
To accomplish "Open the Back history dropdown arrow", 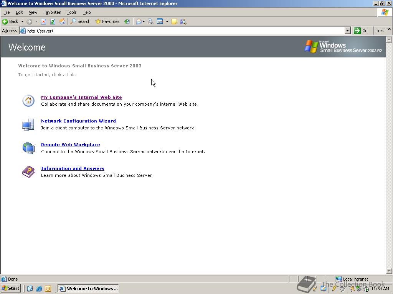I will (22, 21).
